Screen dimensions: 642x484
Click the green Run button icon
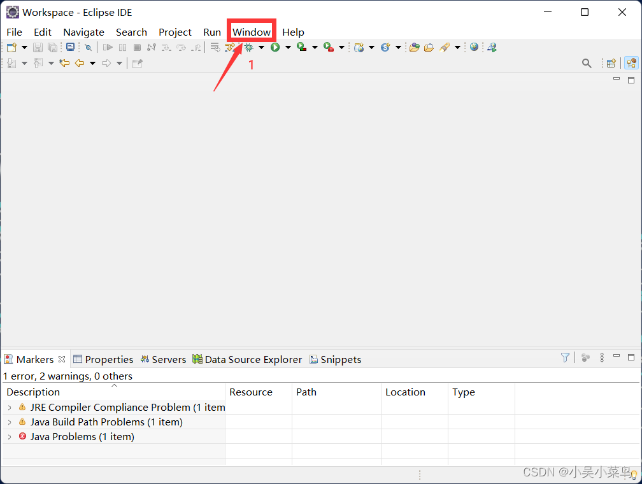pos(275,48)
